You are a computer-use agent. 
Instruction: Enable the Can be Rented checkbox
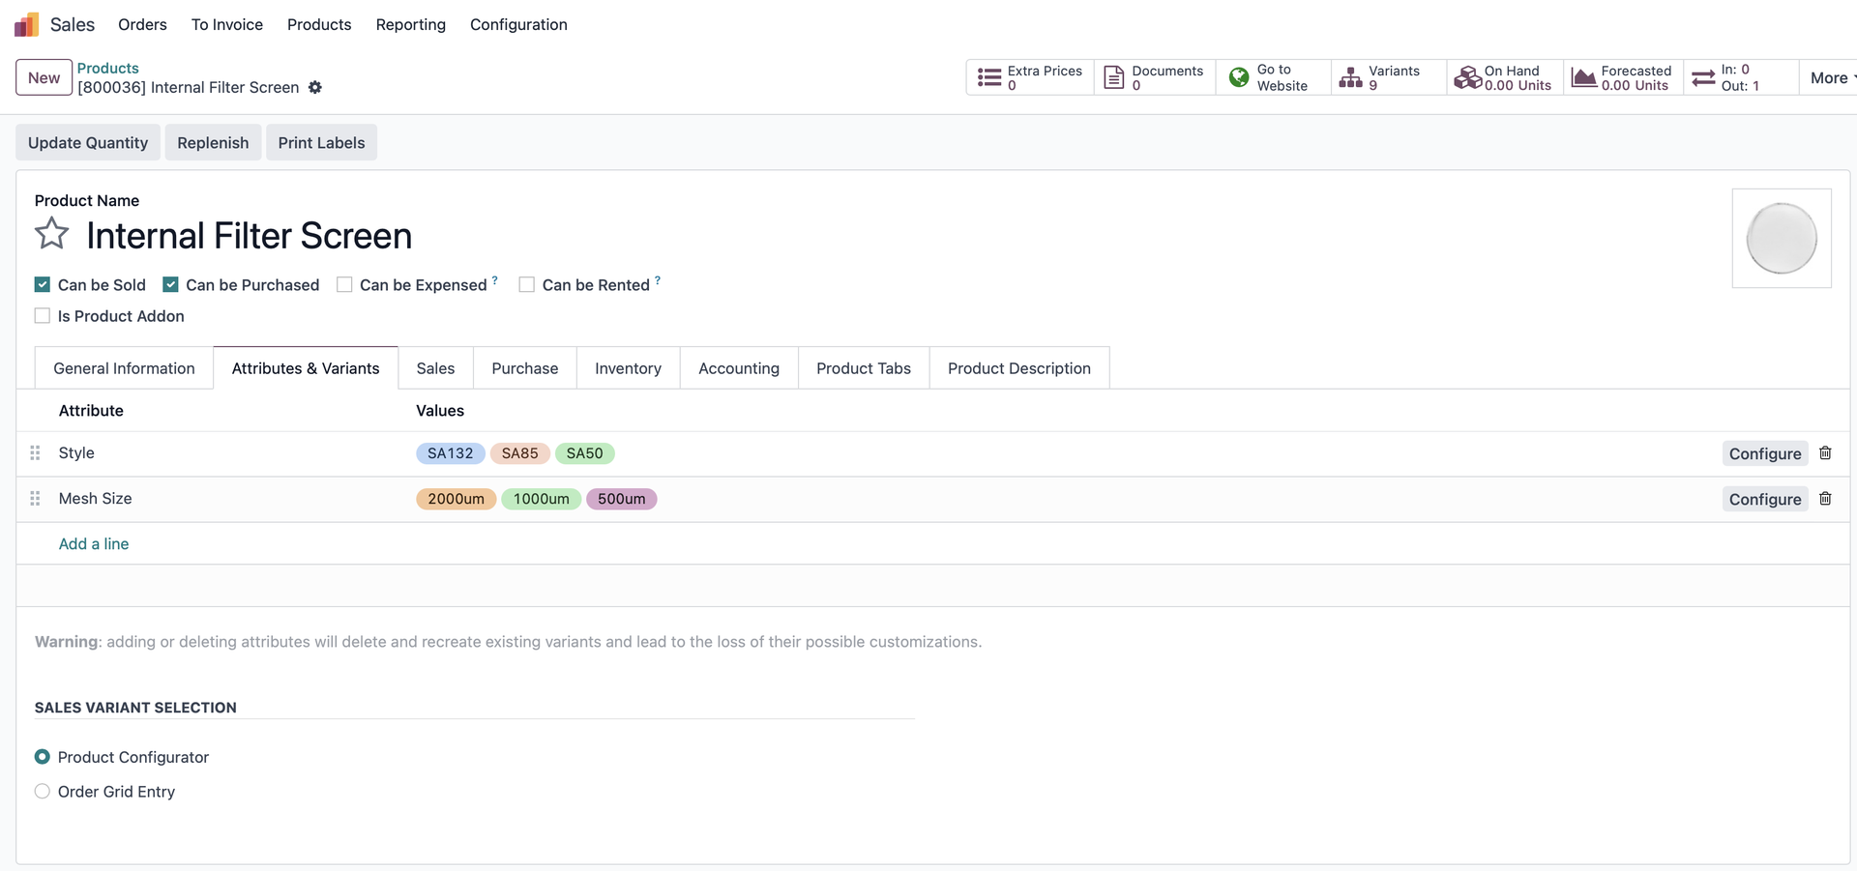527,284
